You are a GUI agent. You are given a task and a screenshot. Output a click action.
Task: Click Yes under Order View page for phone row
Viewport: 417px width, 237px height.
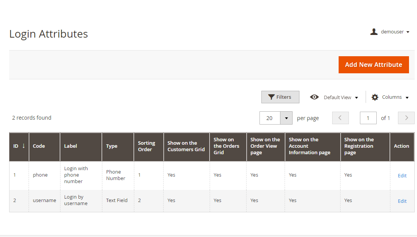coord(254,175)
